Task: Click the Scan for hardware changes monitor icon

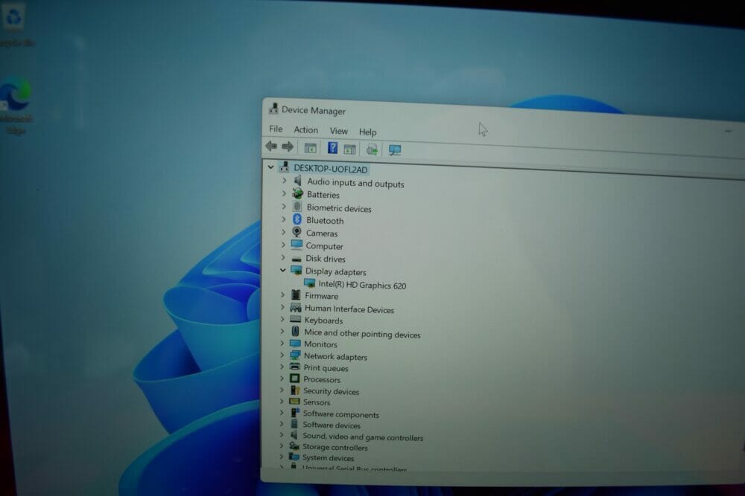Action: [x=395, y=150]
